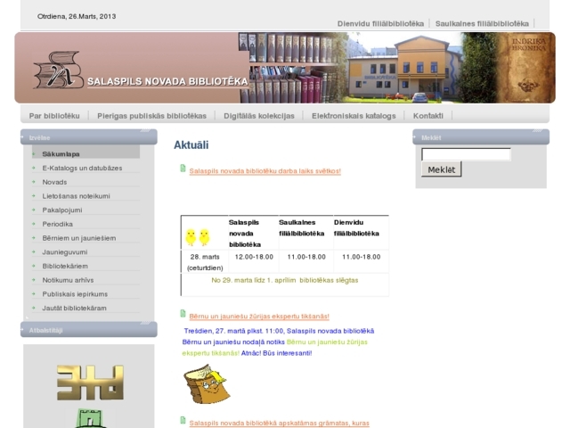Click the SALASPILS NOVADA BIBLIOTĒKA banner title

[167, 81]
